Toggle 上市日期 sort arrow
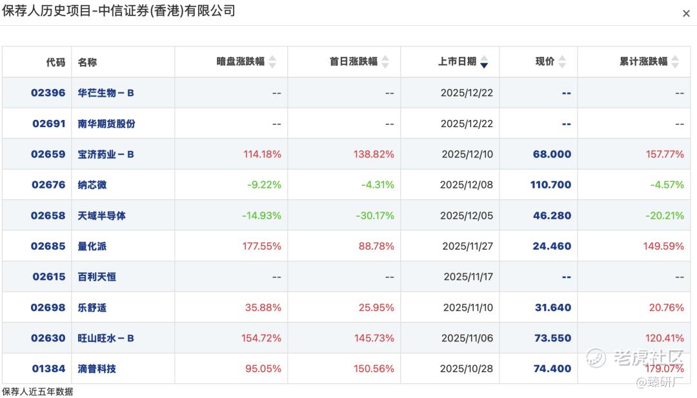697x398 pixels. pyautogui.click(x=484, y=62)
